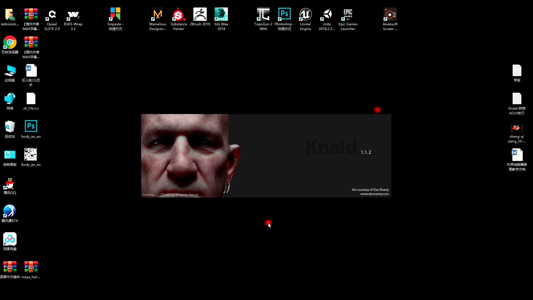The height and width of the screenshot is (300, 533).
Task: Select the Aiseesoft Screen recorder icon
Action: (x=390, y=15)
